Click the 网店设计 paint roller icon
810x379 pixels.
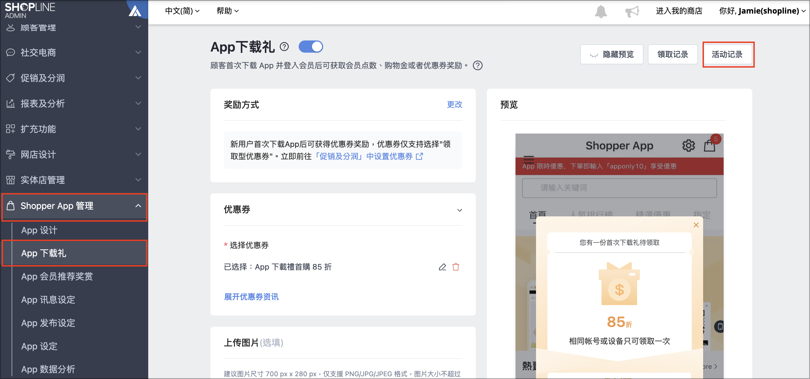tap(10, 154)
